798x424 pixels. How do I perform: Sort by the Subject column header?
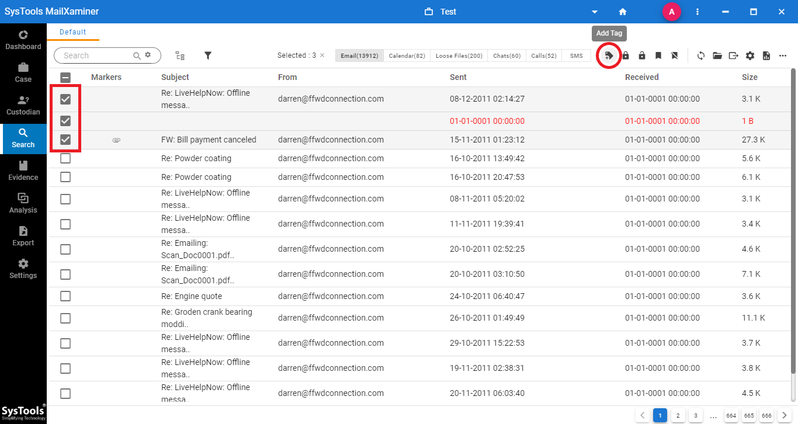[x=175, y=77]
